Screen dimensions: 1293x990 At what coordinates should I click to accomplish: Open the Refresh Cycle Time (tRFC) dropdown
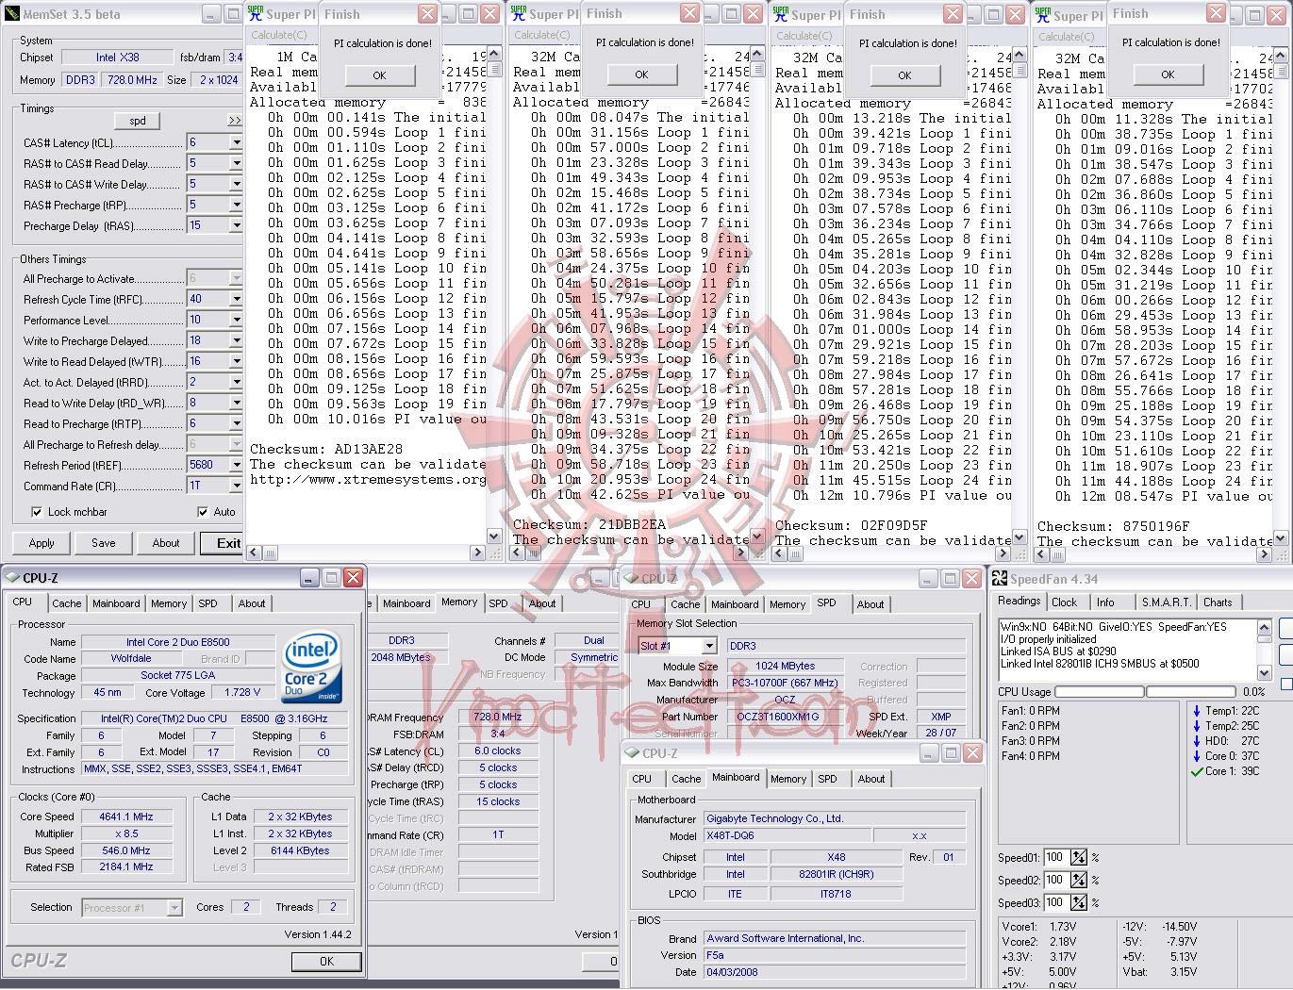236,299
